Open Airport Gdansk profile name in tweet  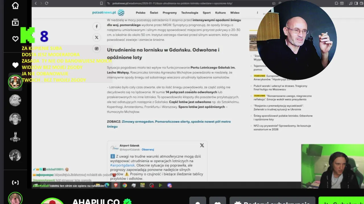click(129, 145)
